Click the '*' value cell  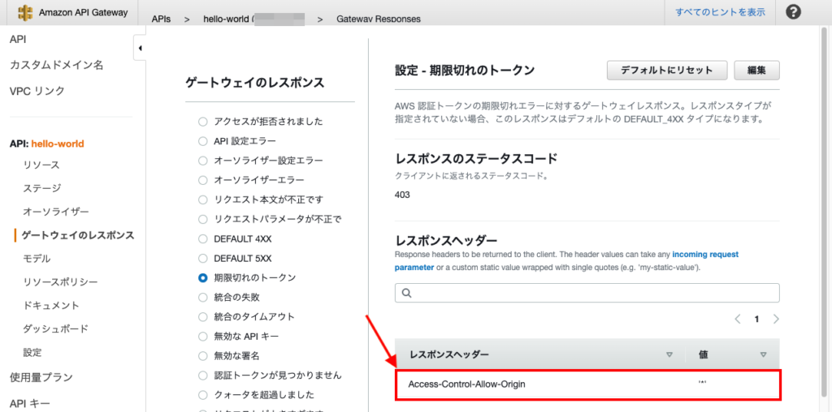click(703, 382)
